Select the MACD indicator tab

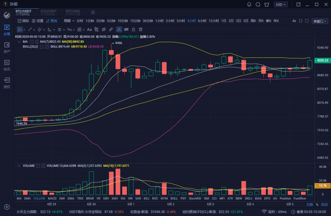[x=52, y=198]
